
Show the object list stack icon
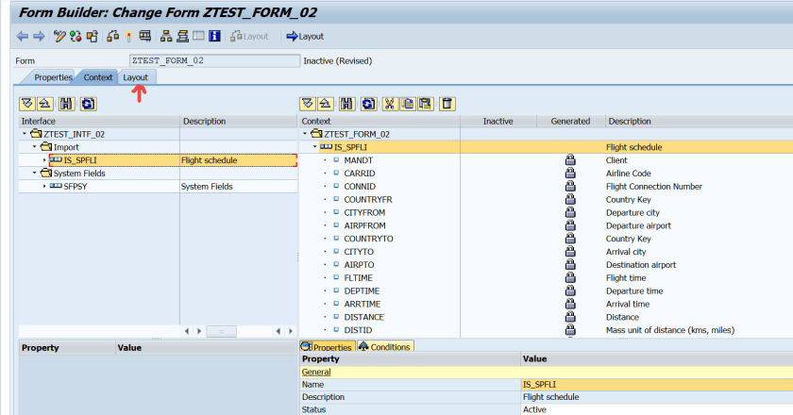(x=182, y=37)
